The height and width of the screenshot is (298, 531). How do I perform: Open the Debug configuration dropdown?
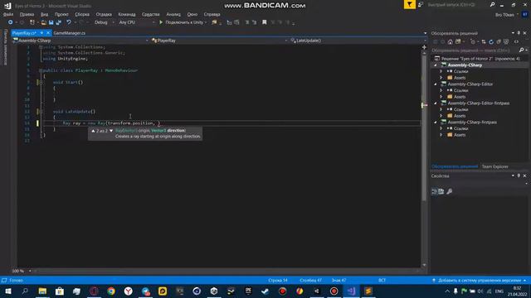pyautogui.click(x=104, y=22)
